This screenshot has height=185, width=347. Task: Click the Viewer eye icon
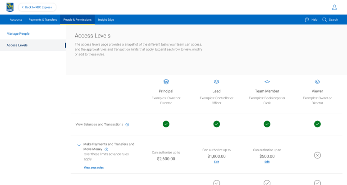tap(317, 82)
